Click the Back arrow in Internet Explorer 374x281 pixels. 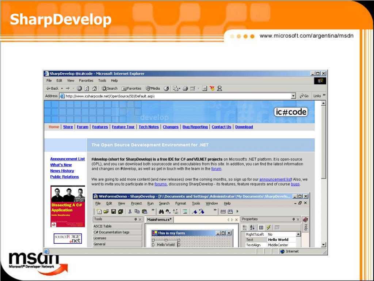[52, 89]
